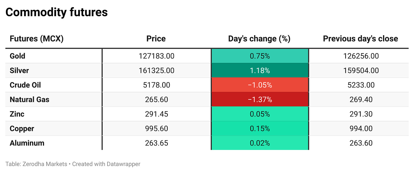Select Silver's dark green 1.18% cell
Viewport: 414px width, 173px height.
pyautogui.click(x=260, y=70)
